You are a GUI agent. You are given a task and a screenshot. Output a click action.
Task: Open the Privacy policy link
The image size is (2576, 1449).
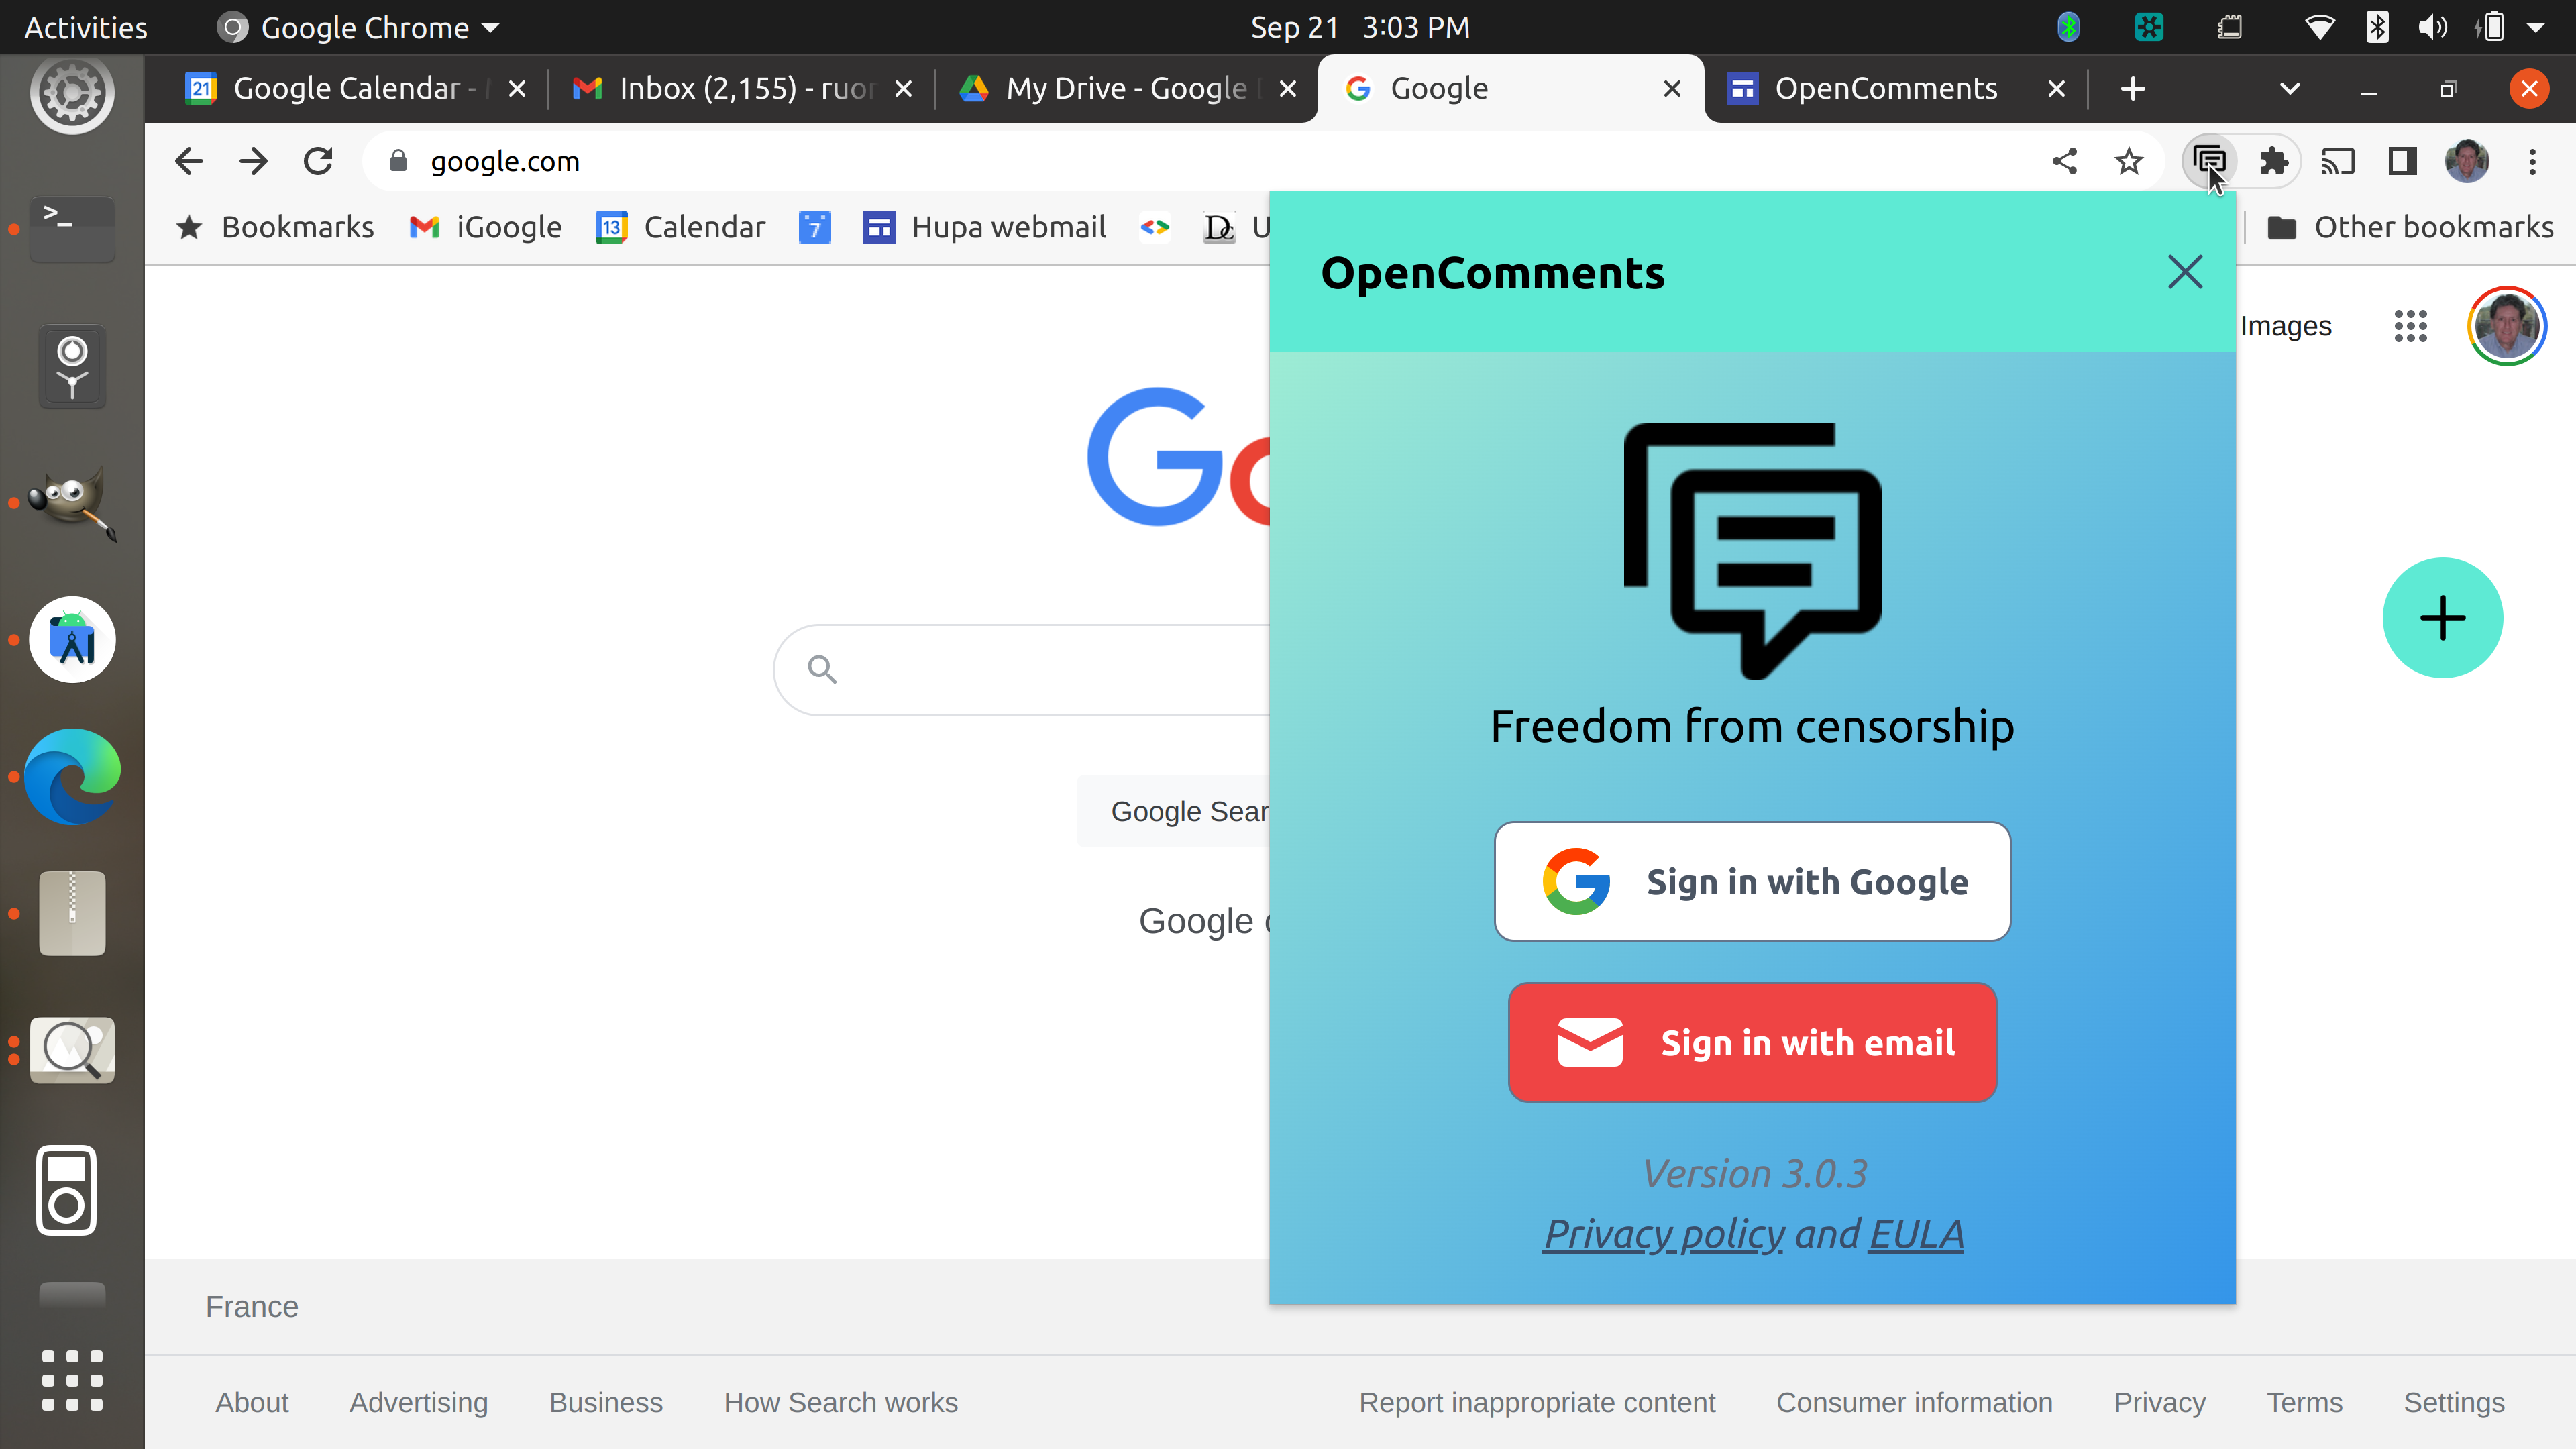click(1664, 1234)
